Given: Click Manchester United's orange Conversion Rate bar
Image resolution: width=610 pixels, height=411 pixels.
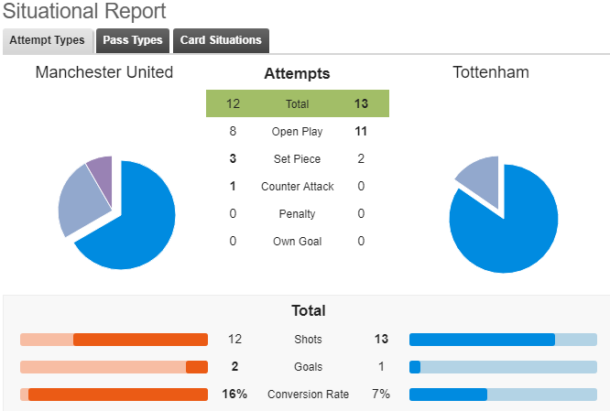Looking at the screenshot, I should coord(118,395).
